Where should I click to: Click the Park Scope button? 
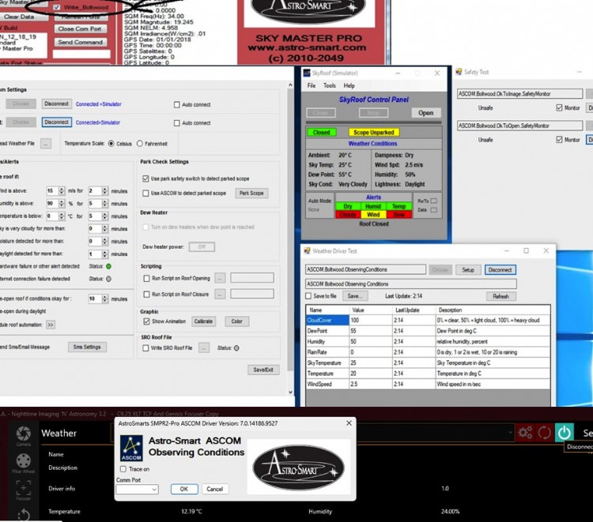coord(251,193)
